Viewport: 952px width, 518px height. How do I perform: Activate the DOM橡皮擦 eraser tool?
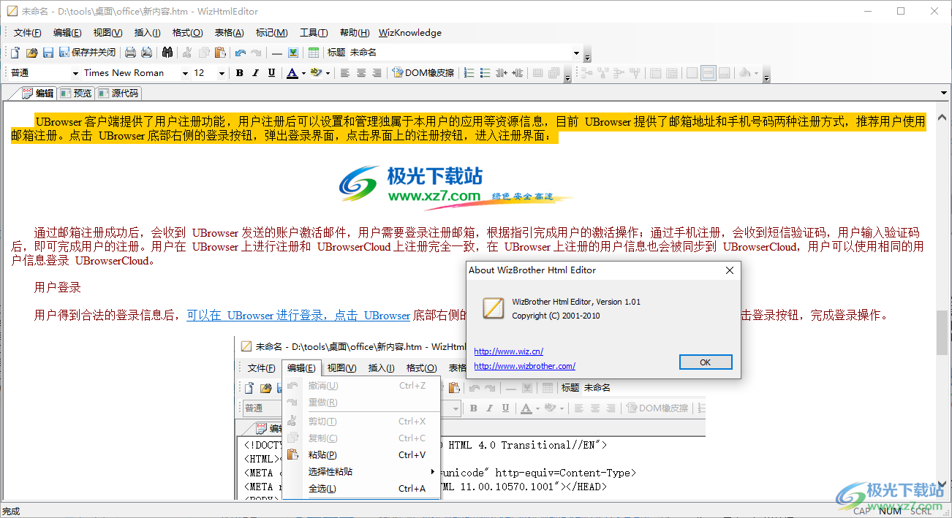click(423, 72)
